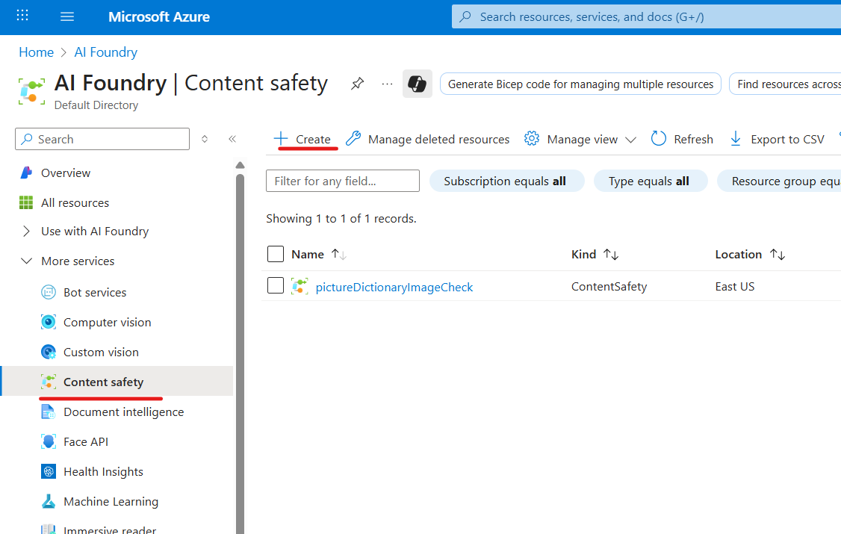Click the AI Foundry header logo icon
The image size is (841, 534).
(31, 90)
